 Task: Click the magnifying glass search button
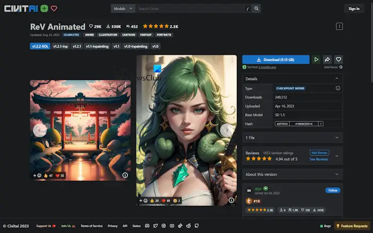click(x=256, y=9)
